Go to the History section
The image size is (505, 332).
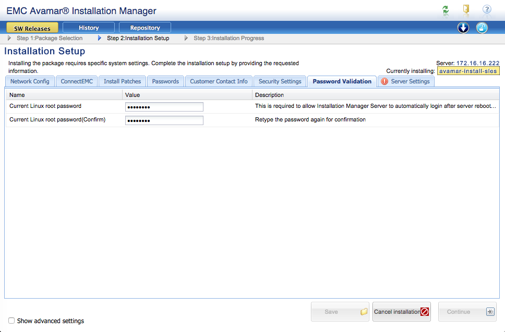pos(89,28)
